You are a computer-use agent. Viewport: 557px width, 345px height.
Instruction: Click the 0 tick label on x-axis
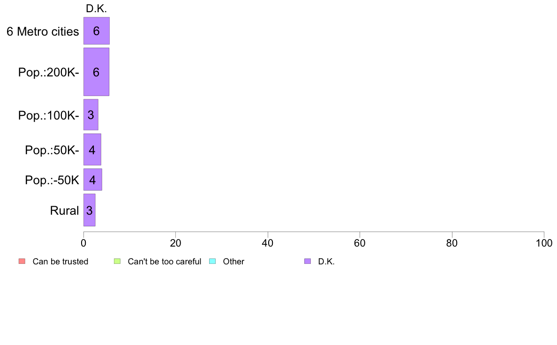(83, 243)
